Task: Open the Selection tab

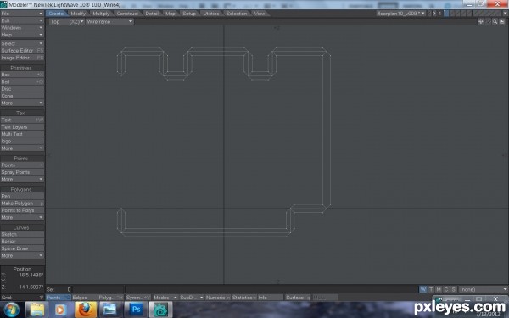Action: [x=237, y=14]
